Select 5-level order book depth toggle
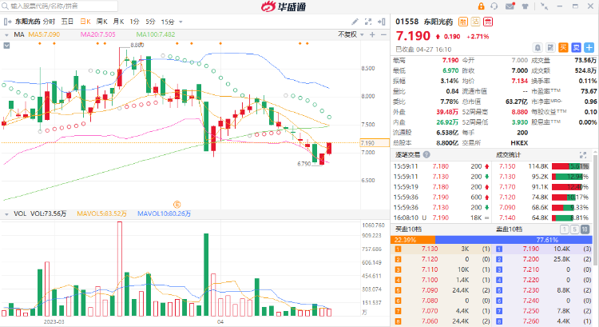The width and height of the screenshot is (599, 327). [574, 229]
